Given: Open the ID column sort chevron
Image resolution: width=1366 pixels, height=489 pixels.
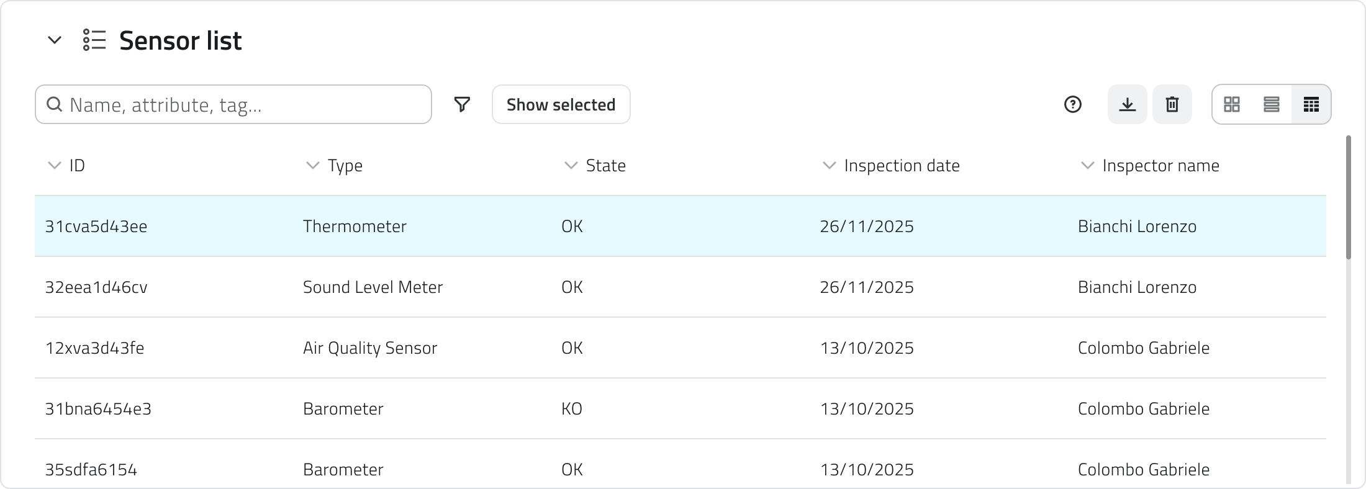Looking at the screenshot, I should pyautogui.click(x=55, y=165).
